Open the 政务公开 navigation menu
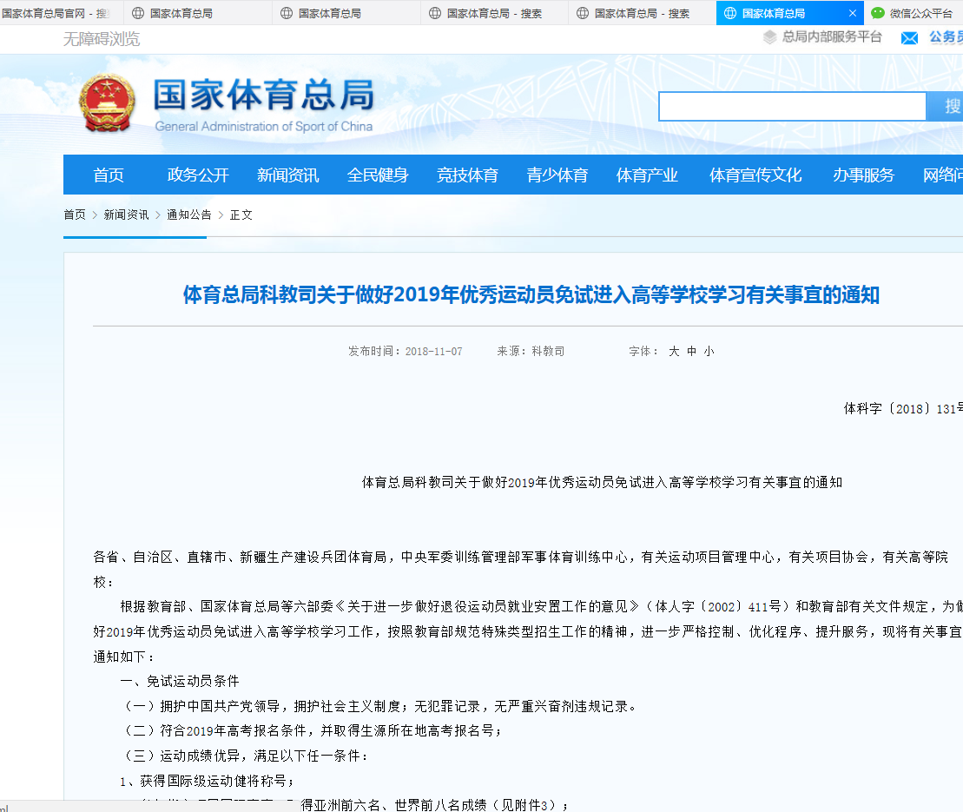 coord(198,175)
